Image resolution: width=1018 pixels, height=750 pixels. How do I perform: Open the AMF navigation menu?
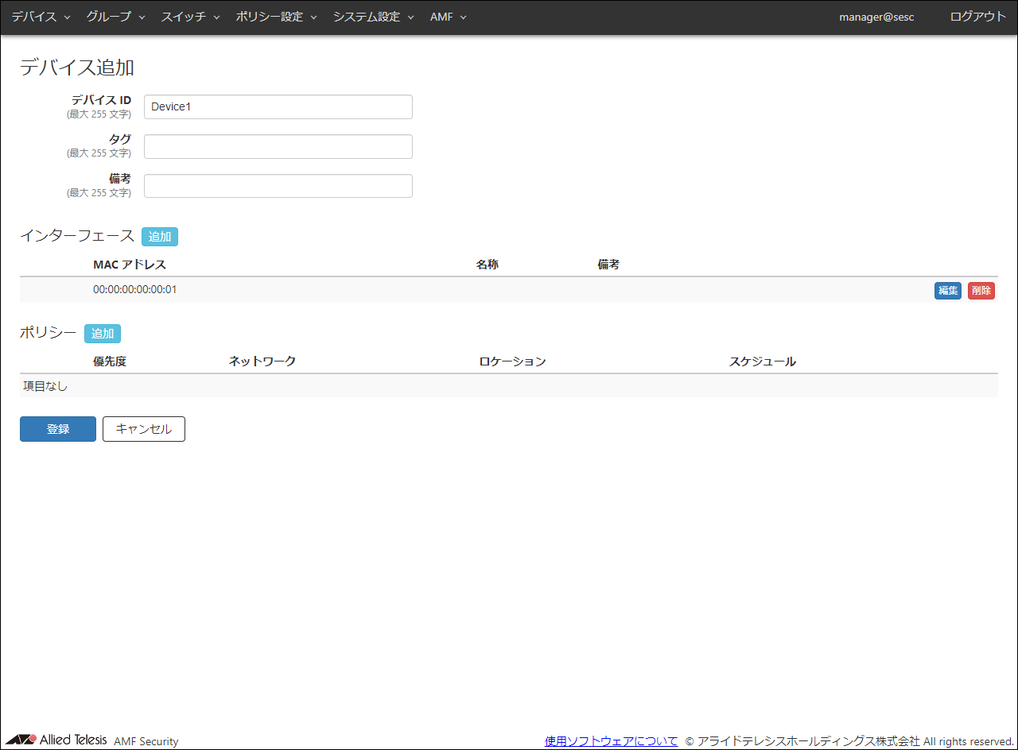[x=448, y=17]
